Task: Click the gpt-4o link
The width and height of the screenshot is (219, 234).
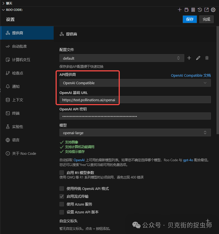Action: (188, 160)
